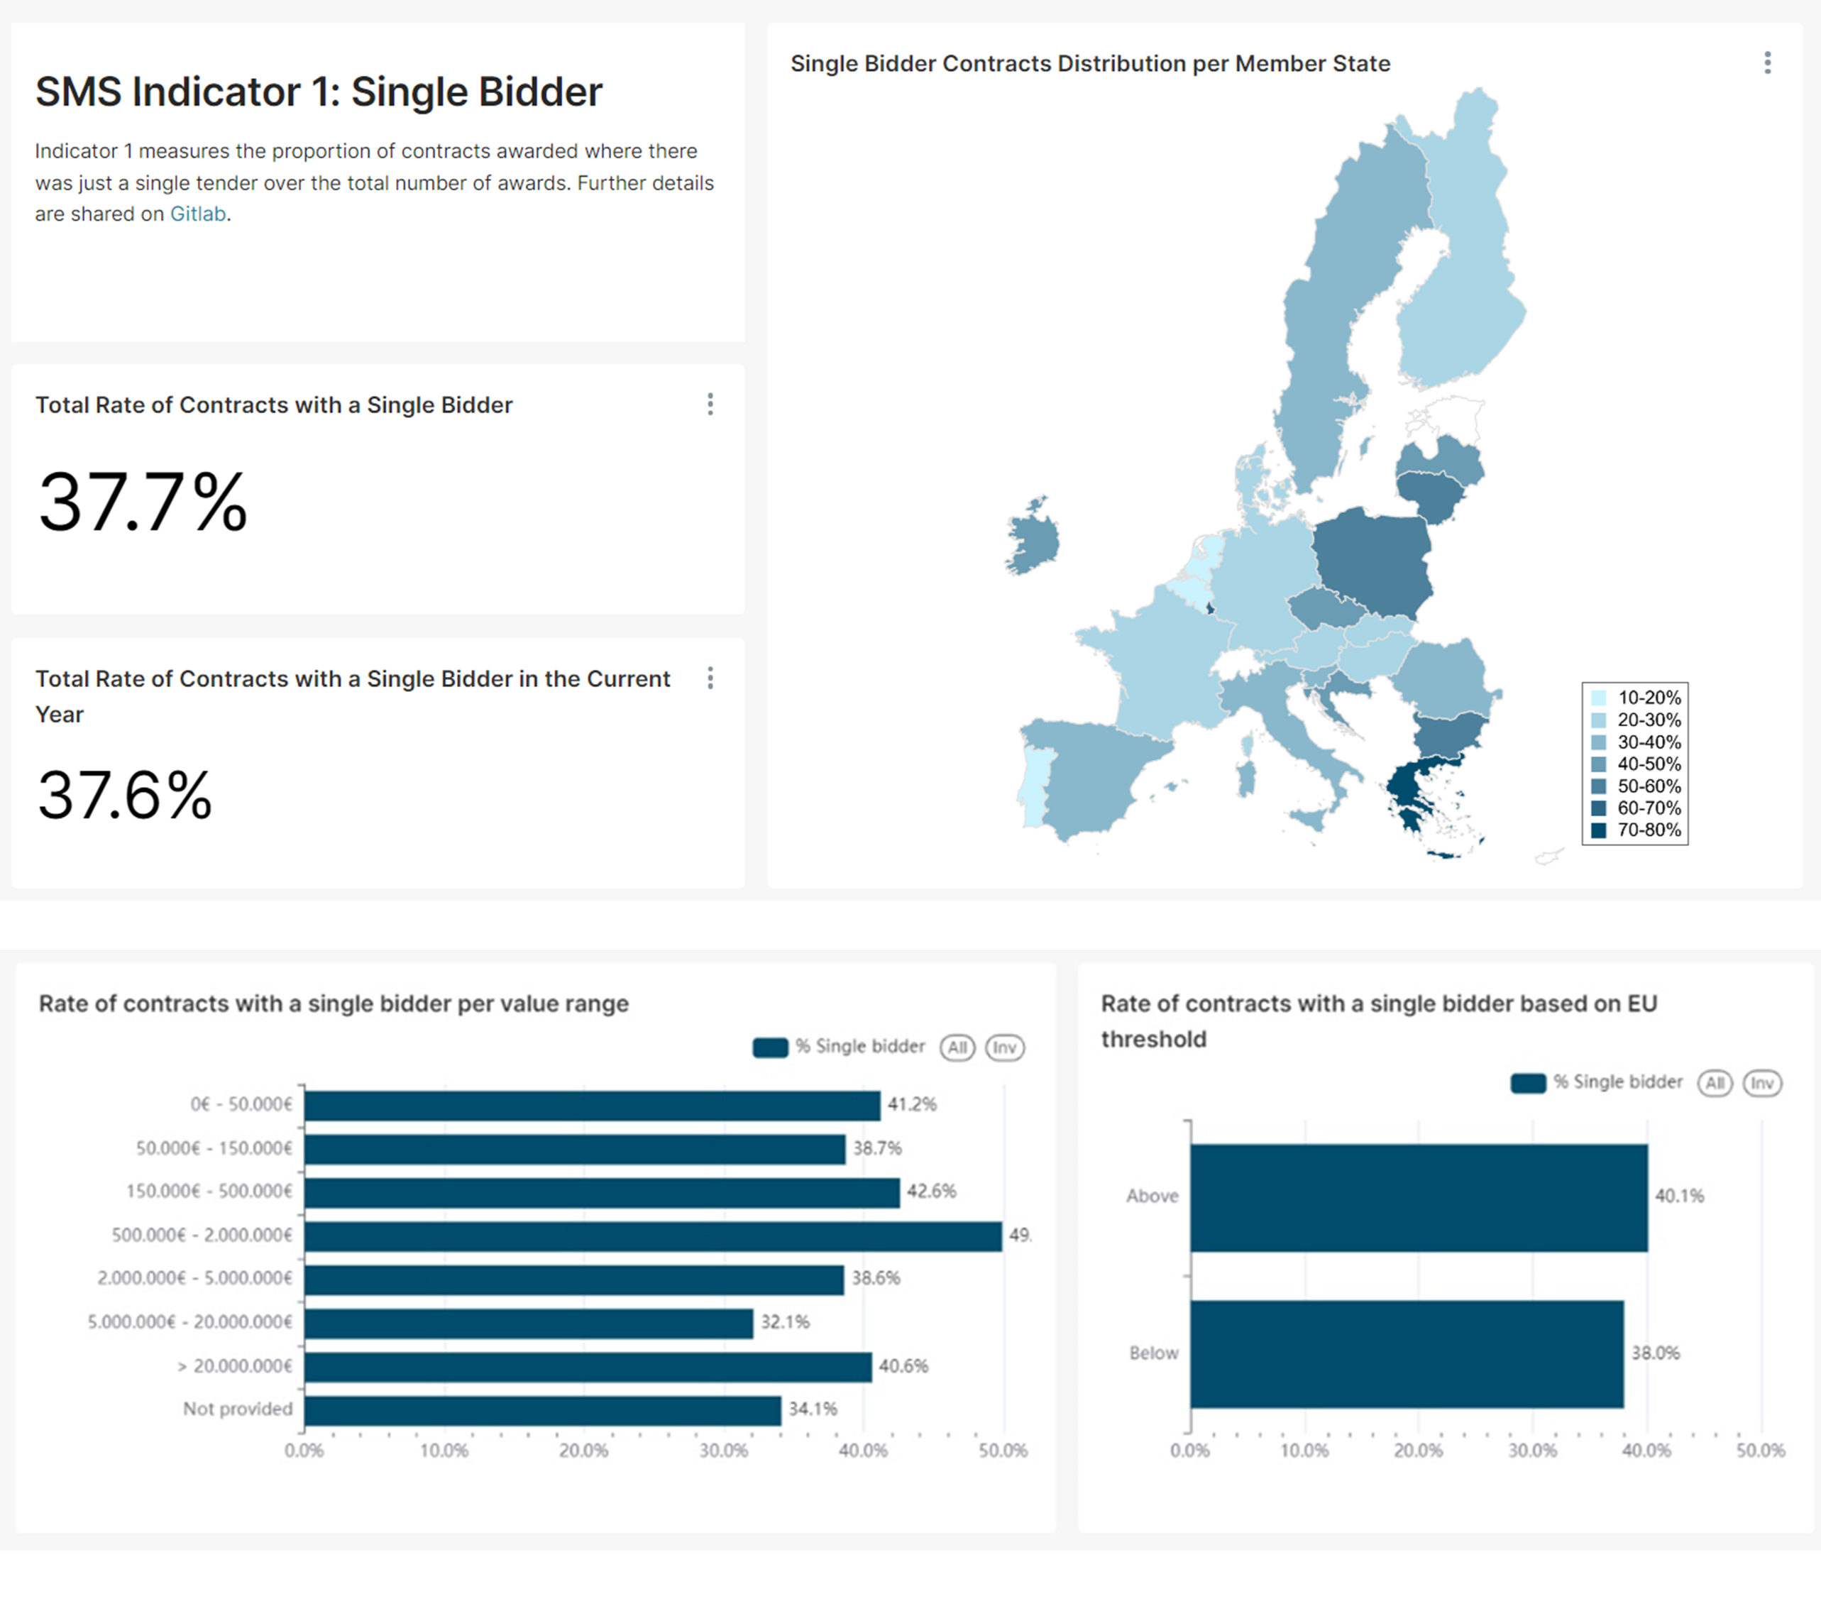Toggle the Inv filter on value range chart
The width and height of the screenshot is (1821, 1606).
click(x=1005, y=1048)
